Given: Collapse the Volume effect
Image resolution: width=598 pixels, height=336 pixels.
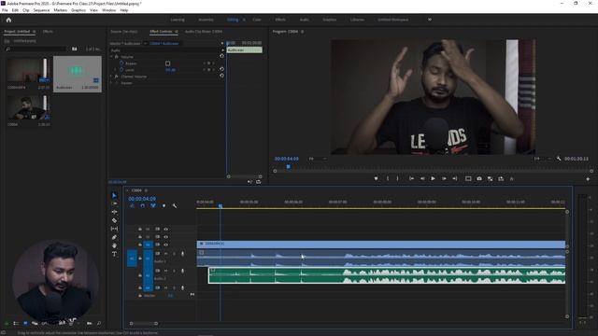Looking at the screenshot, I should point(112,56).
